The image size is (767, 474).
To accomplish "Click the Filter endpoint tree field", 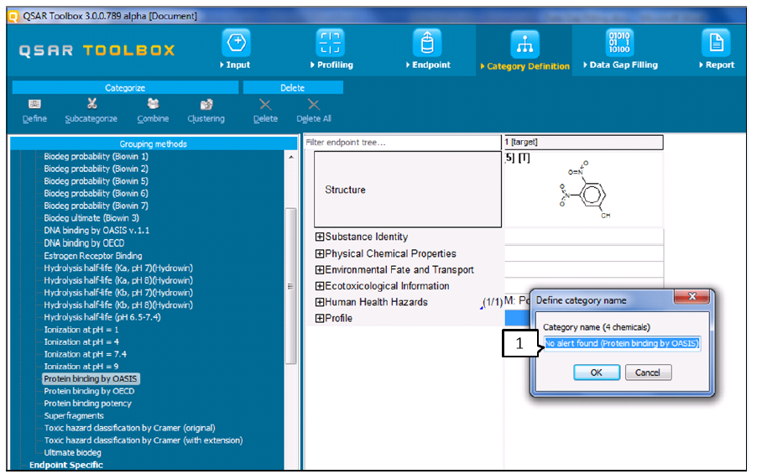I will tap(403, 143).
